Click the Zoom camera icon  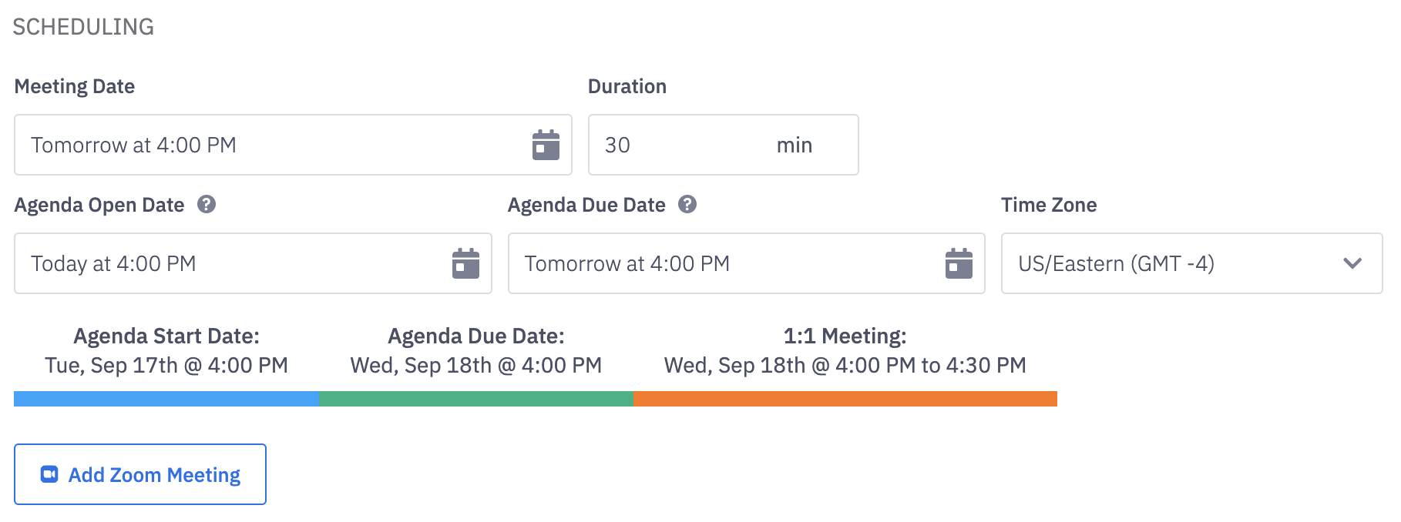pos(49,474)
